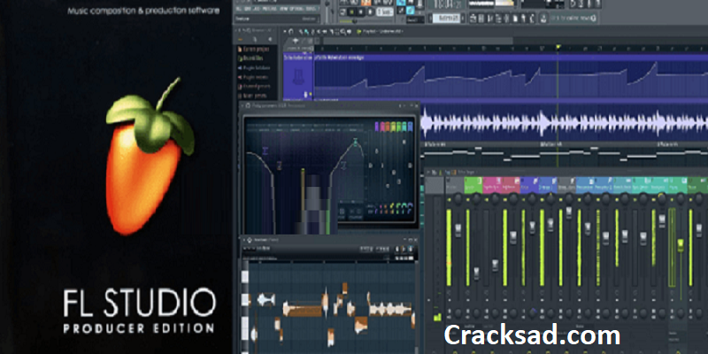
Task: Open the Recent files browser folder
Action: pos(250,58)
